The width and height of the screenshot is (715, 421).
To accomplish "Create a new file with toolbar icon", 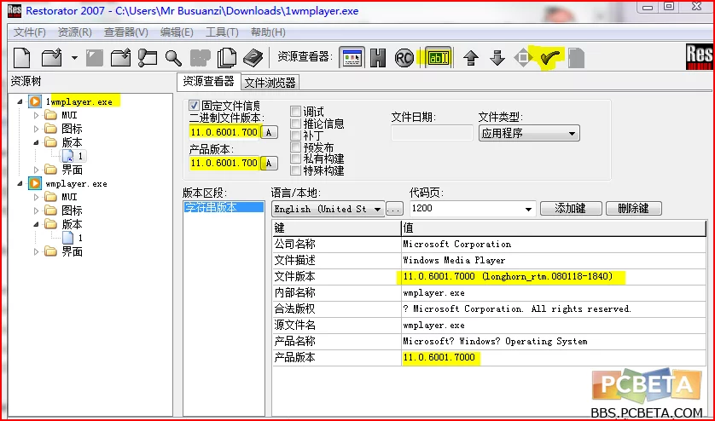I will [x=22, y=58].
